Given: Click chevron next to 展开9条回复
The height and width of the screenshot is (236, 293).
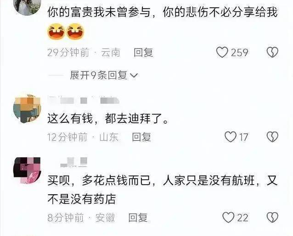Looking at the screenshot, I should (134, 76).
